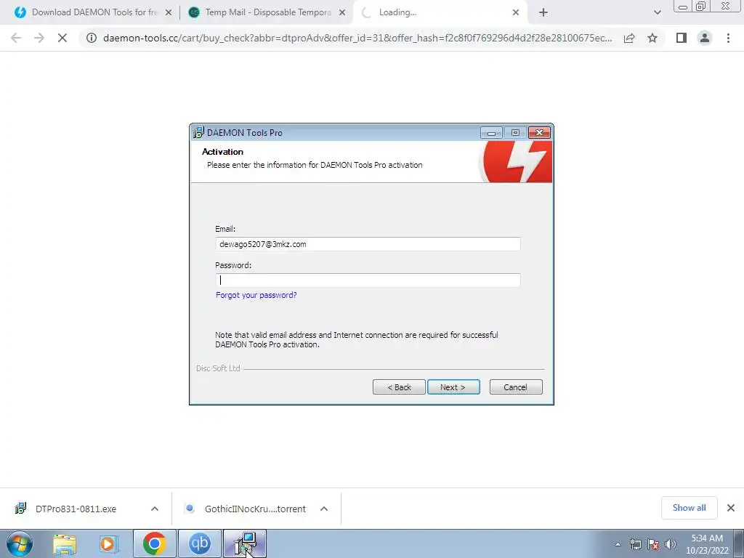The image size is (744, 558).
Task: Click the Next button in the activation dialog
Action: tap(453, 387)
